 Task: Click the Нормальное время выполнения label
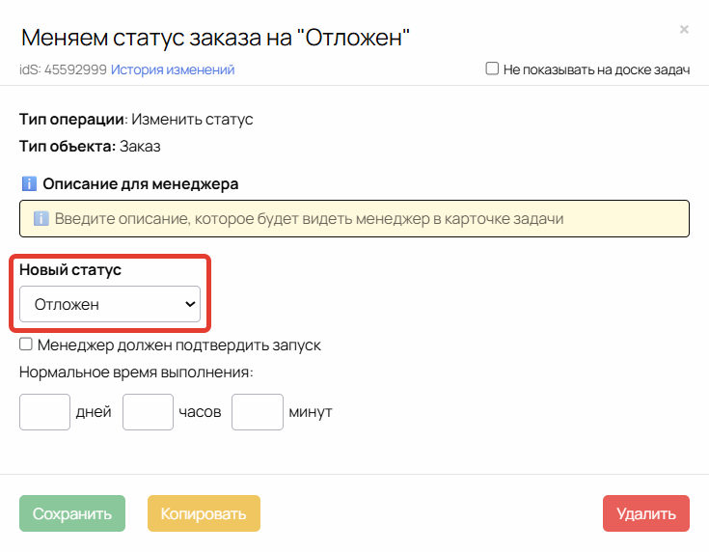(136, 373)
